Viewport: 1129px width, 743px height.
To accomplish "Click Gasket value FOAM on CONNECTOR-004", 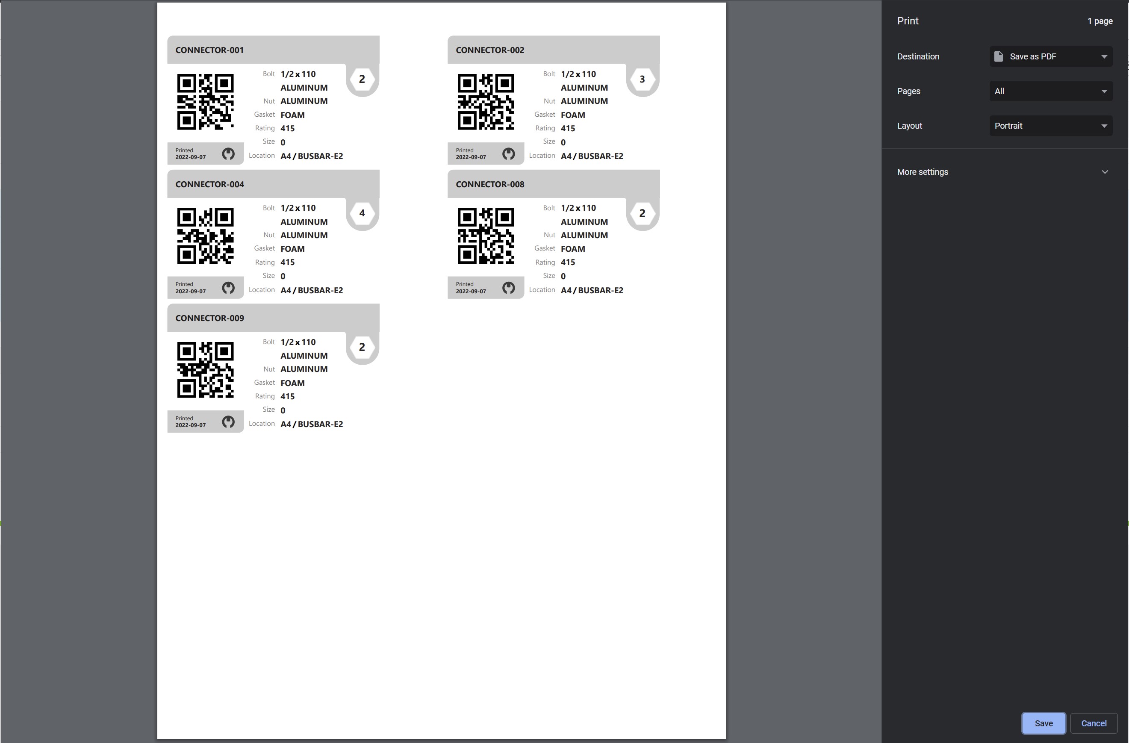I will point(293,249).
